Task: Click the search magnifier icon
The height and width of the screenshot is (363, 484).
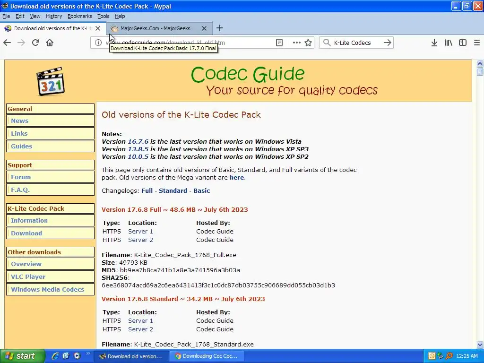Action: pyautogui.click(x=327, y=43)
